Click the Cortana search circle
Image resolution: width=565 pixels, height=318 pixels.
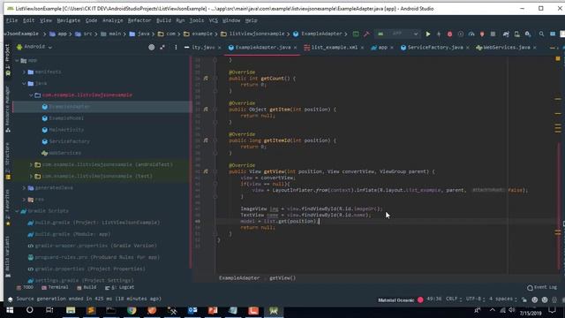29,310
